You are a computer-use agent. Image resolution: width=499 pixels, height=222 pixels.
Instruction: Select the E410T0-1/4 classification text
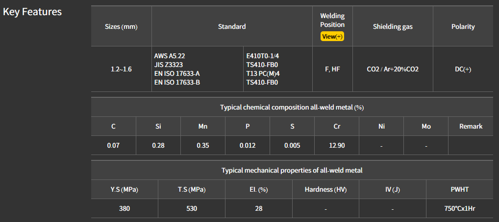pyautogui.click(x=265, y=56)
